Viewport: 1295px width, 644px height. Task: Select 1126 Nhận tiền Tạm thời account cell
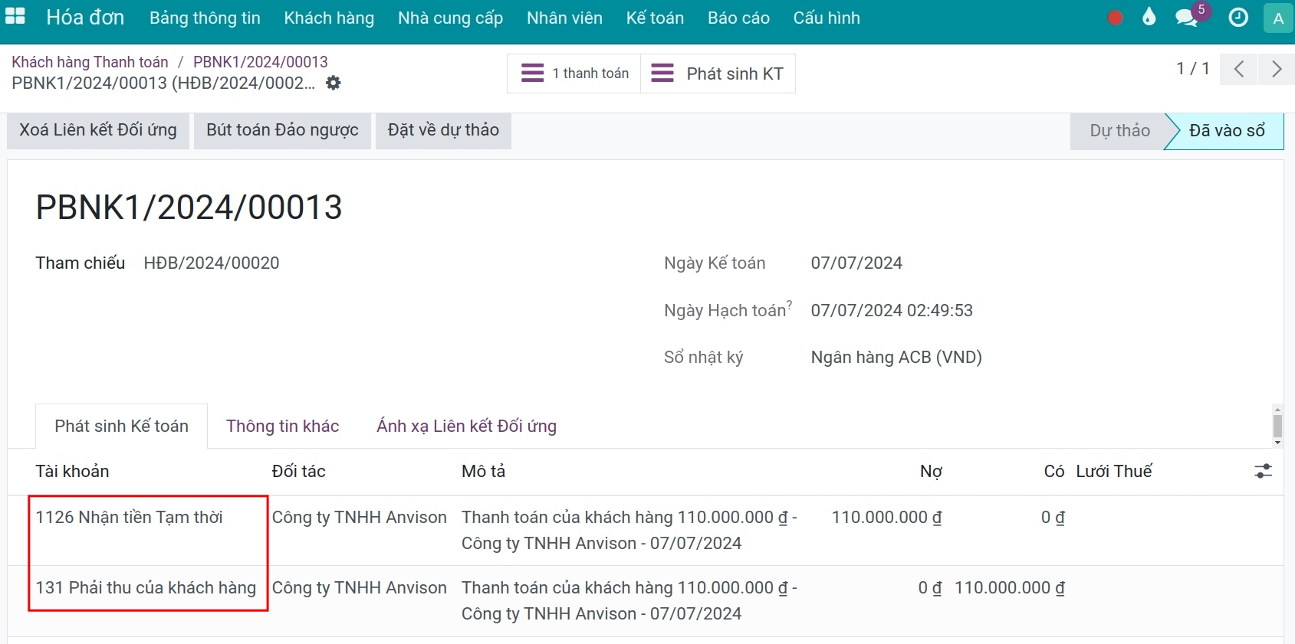click(x=129, y=518)
